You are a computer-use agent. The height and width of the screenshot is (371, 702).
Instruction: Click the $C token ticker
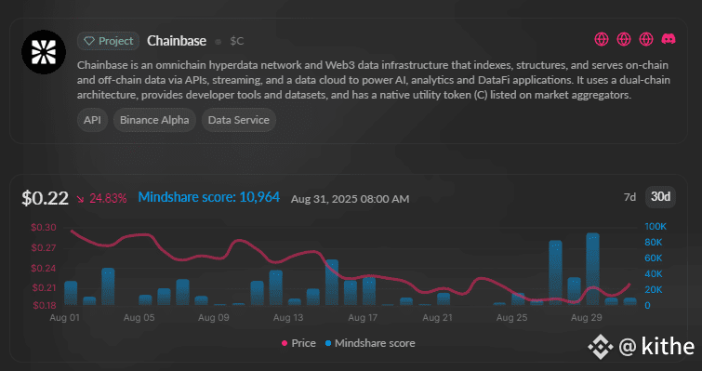click(237, 41)
